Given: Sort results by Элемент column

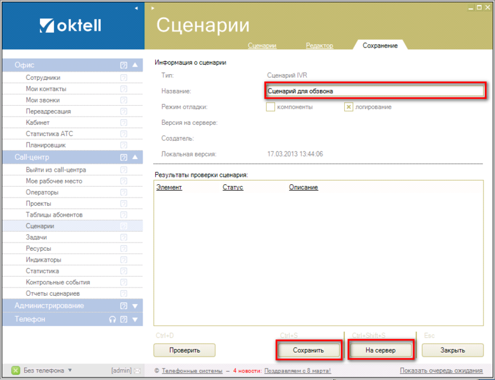Looking at the screenshot, I should (x=169, y=187).
